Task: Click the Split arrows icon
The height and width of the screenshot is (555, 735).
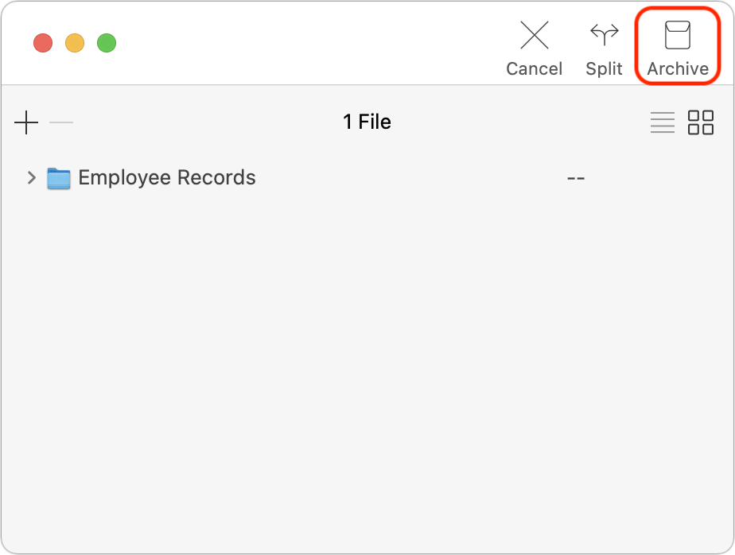Action: (x=605, y=34)
